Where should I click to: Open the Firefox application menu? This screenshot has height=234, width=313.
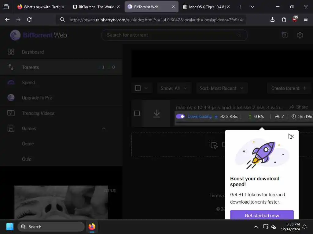(306, 19)
